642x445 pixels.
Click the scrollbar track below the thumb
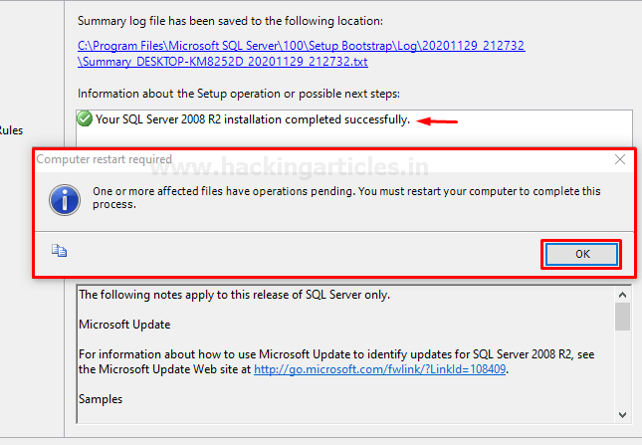pyautogui.click(x=622, y=373)
